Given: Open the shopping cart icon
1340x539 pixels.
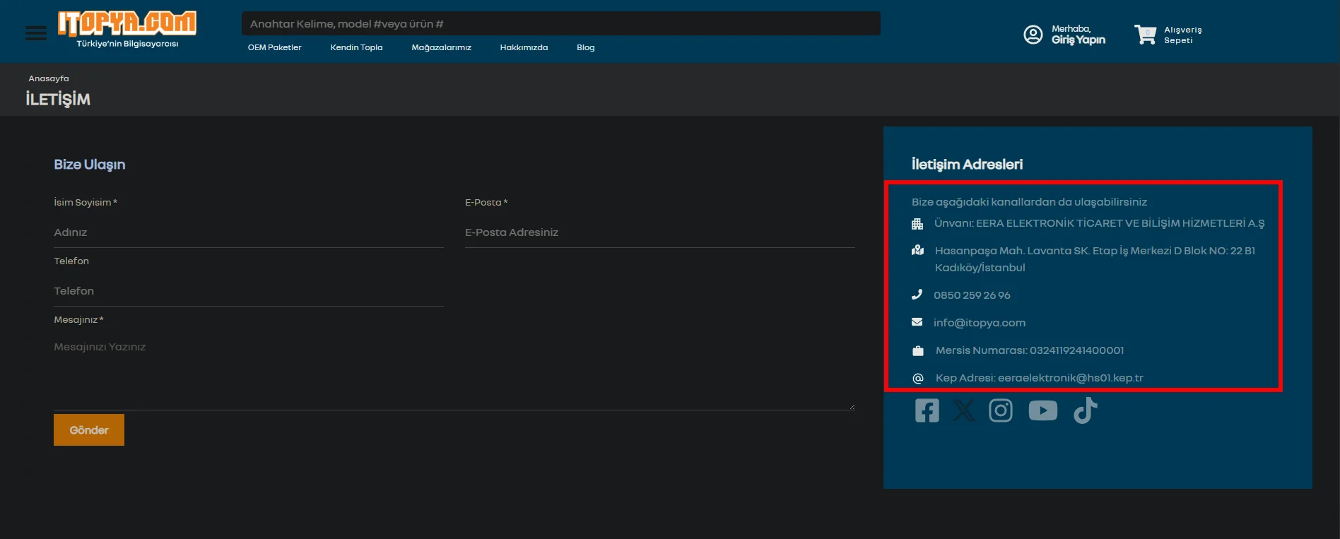Looking at the screenshot, I should coord(1145,35).
